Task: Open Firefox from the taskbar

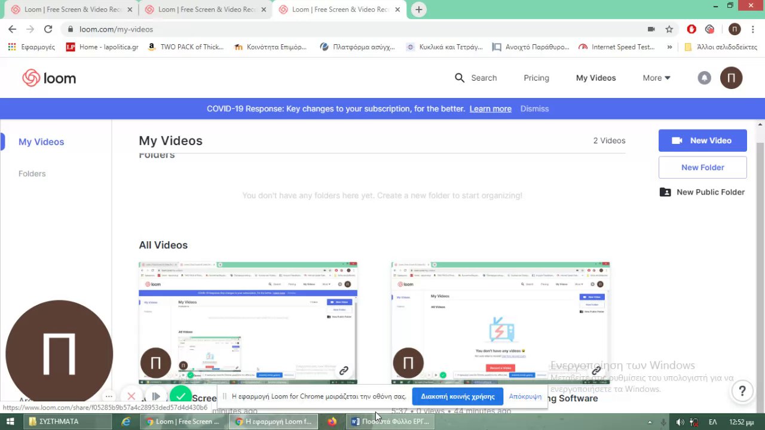Action: coord(332,422)
